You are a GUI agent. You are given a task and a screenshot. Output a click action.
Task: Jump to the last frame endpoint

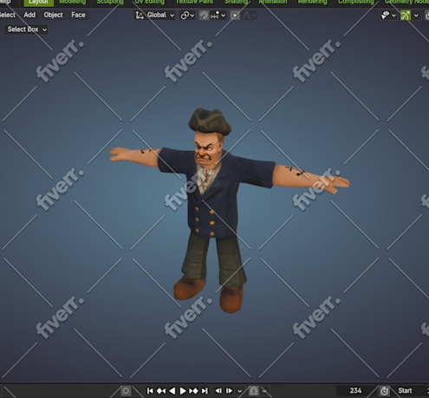tap(205, 391)
